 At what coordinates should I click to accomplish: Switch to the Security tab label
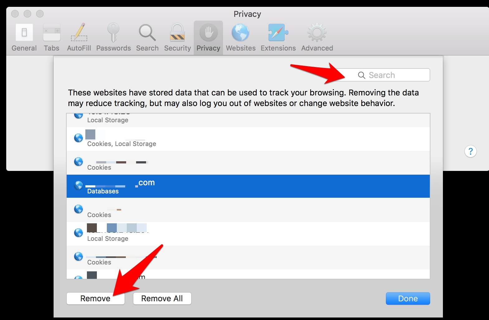pyautogui.click(x=177, y=48)
